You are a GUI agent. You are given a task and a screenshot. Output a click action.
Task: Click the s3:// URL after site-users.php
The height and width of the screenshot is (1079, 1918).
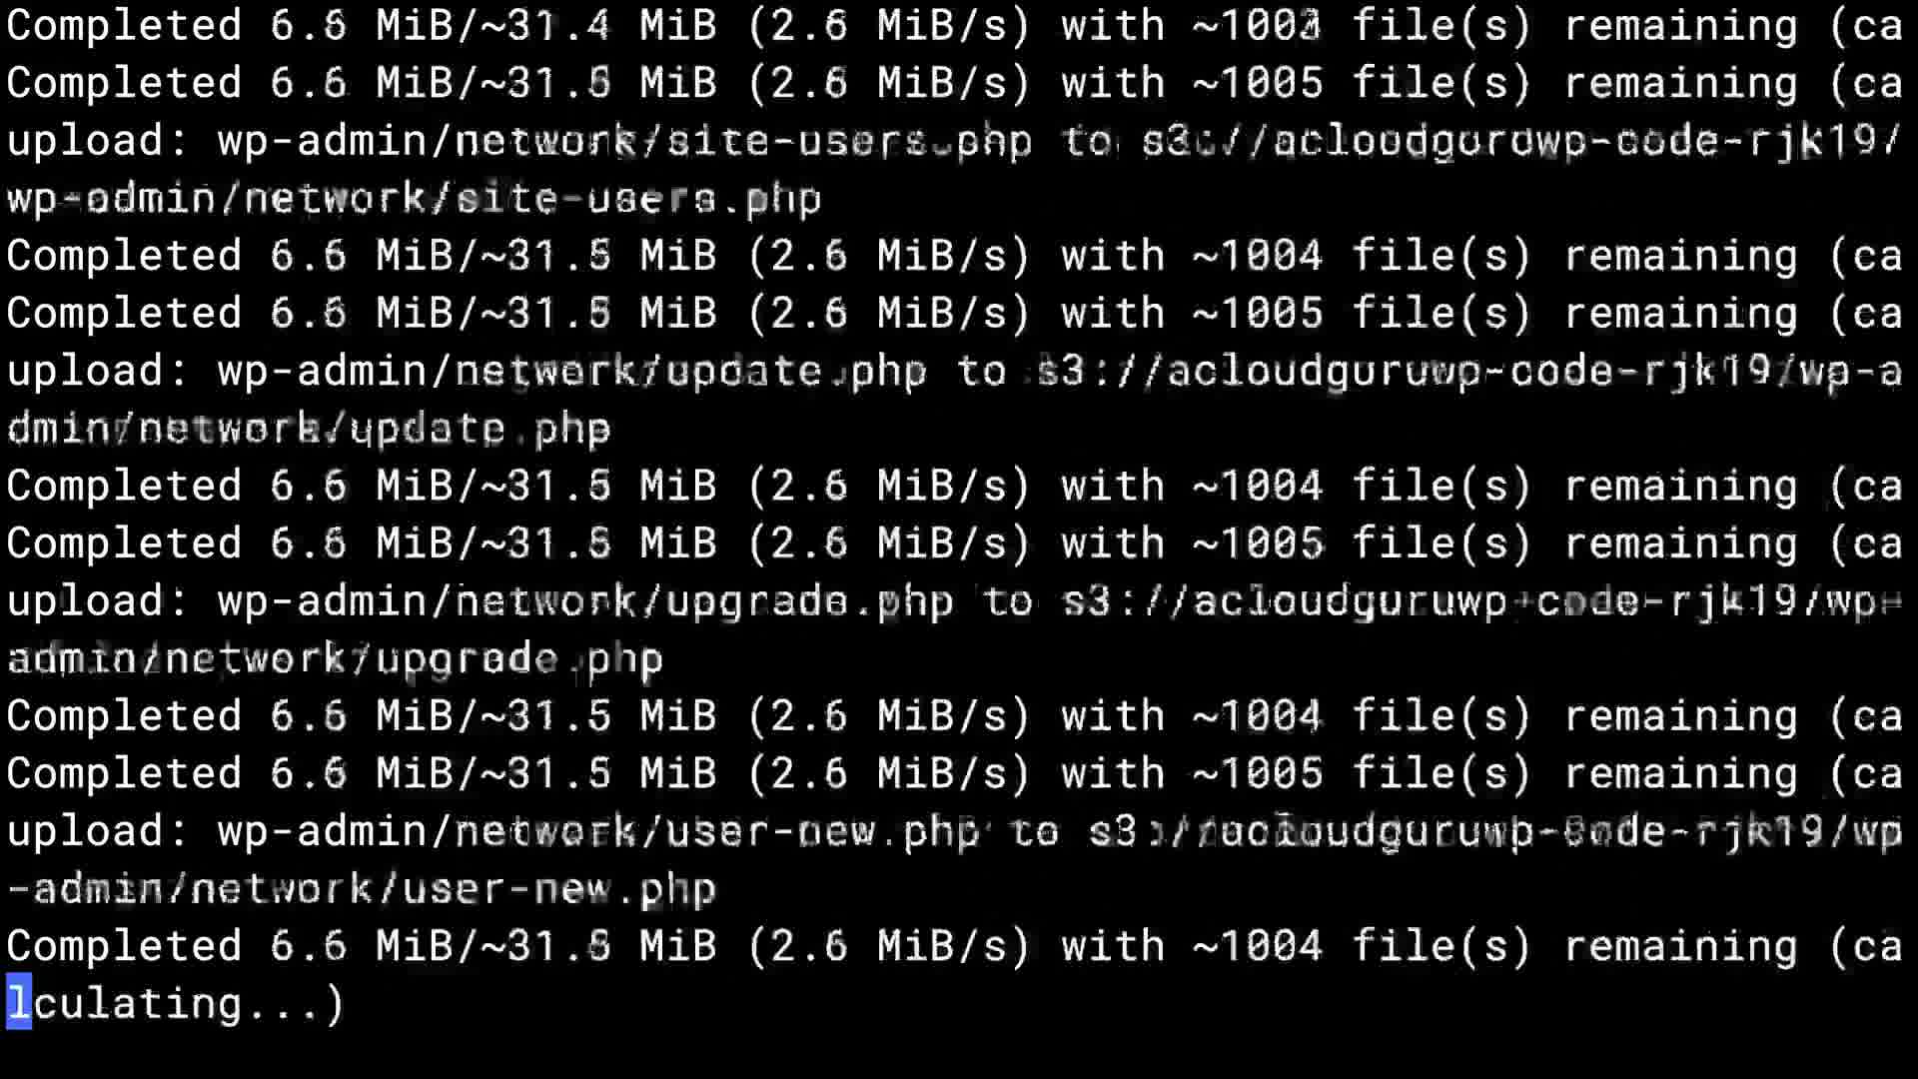point(1520,141)
